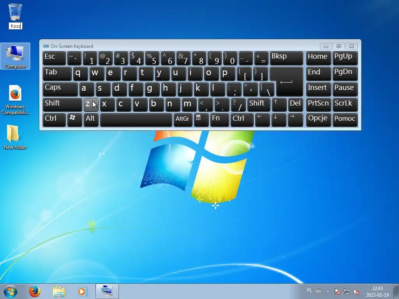Click the space bar key
The image size is (399, 299).
pyautogui.click(x=136, y=120)
